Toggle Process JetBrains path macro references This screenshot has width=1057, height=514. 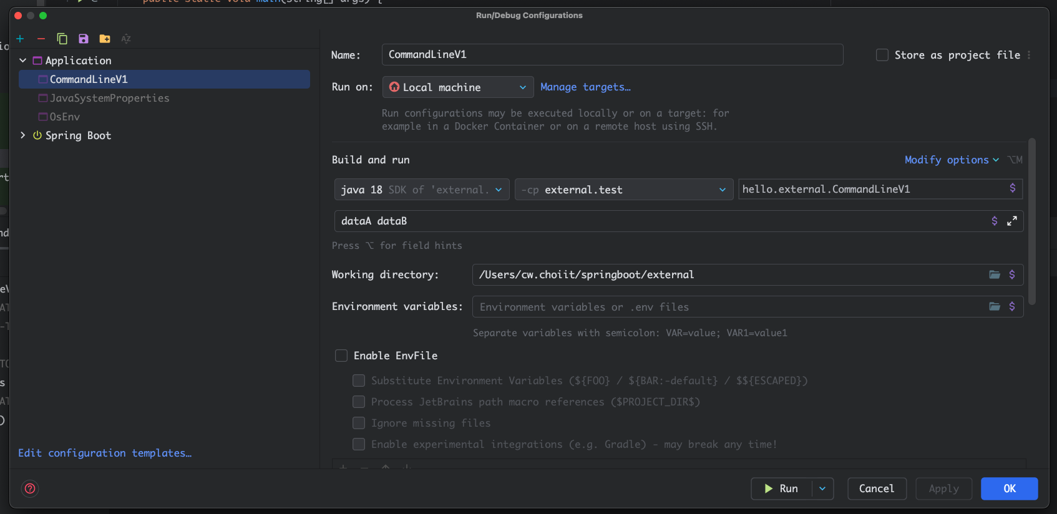(x=359, y=402)
